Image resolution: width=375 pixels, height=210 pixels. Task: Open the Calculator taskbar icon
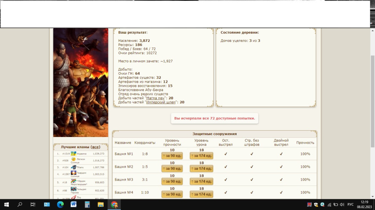tap(87, 205)
